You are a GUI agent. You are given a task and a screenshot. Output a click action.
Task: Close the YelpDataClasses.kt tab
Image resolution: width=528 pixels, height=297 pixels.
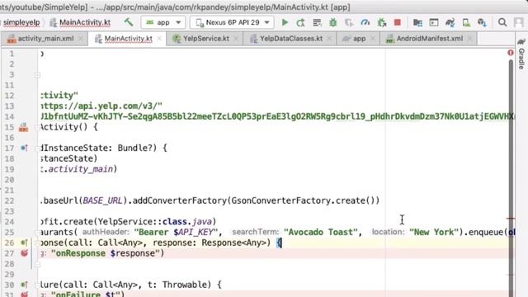(x=329, y=39)
